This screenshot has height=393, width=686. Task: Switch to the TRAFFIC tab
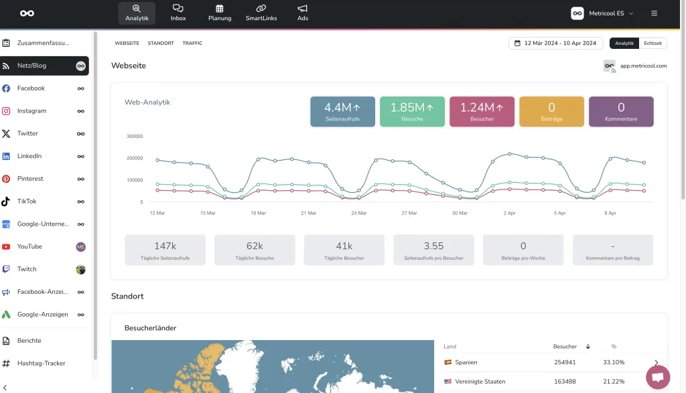pos(192,44)
